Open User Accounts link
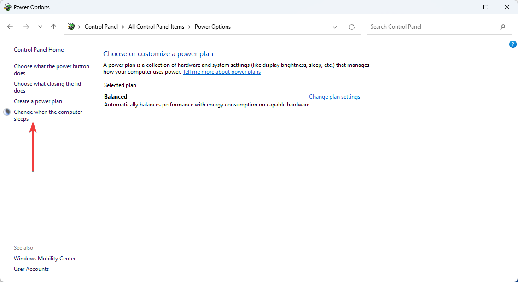518x282 pixels. click(31, 269)
